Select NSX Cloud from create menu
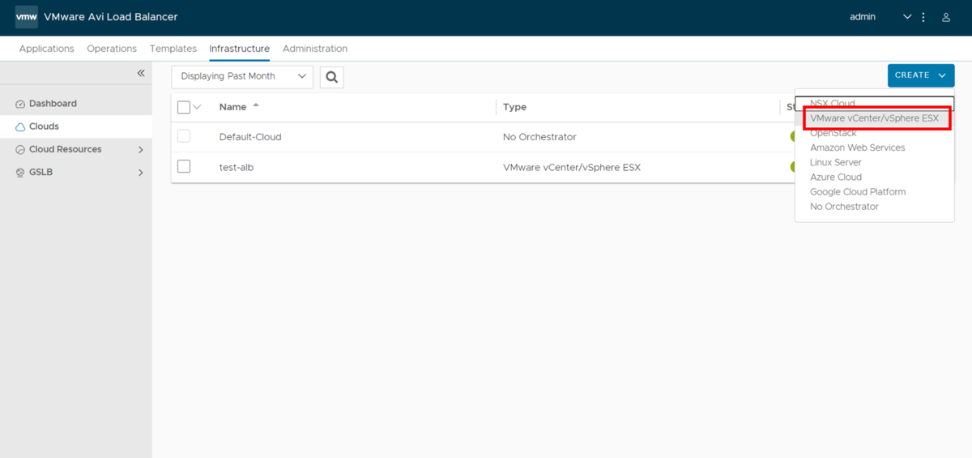The height and width of the screenshot is (458, 972). tap(874, 103)
